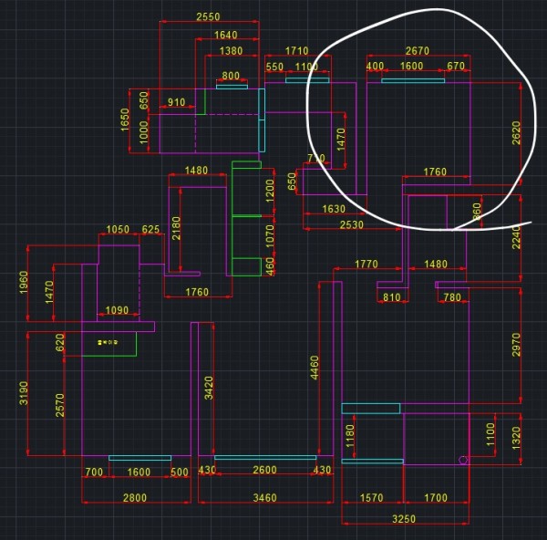Select the 2600 window width dimension
The image size is (547, 540).
click(x=264, y=471)
